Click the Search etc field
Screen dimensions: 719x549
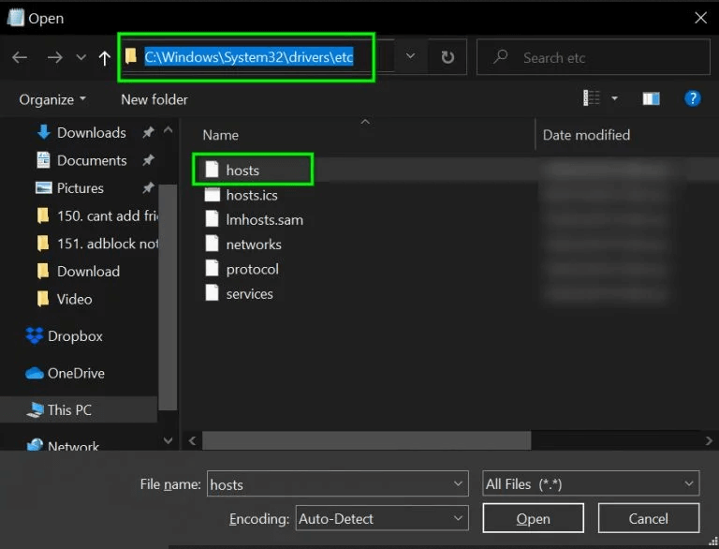(x=594, y=57)
